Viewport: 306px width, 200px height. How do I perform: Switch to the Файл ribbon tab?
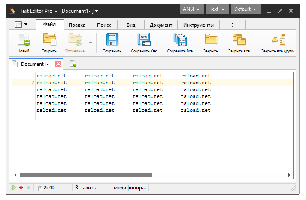[49, 25]
